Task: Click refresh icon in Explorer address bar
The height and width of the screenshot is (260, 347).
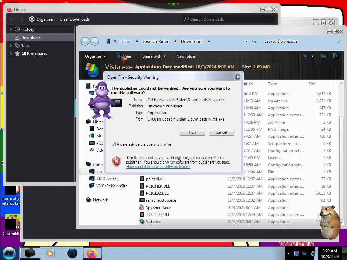Action: point(254,41)
